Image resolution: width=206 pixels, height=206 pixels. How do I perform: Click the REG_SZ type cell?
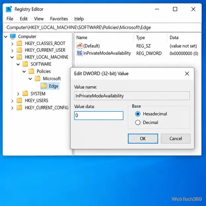click(x=143, y=46)
